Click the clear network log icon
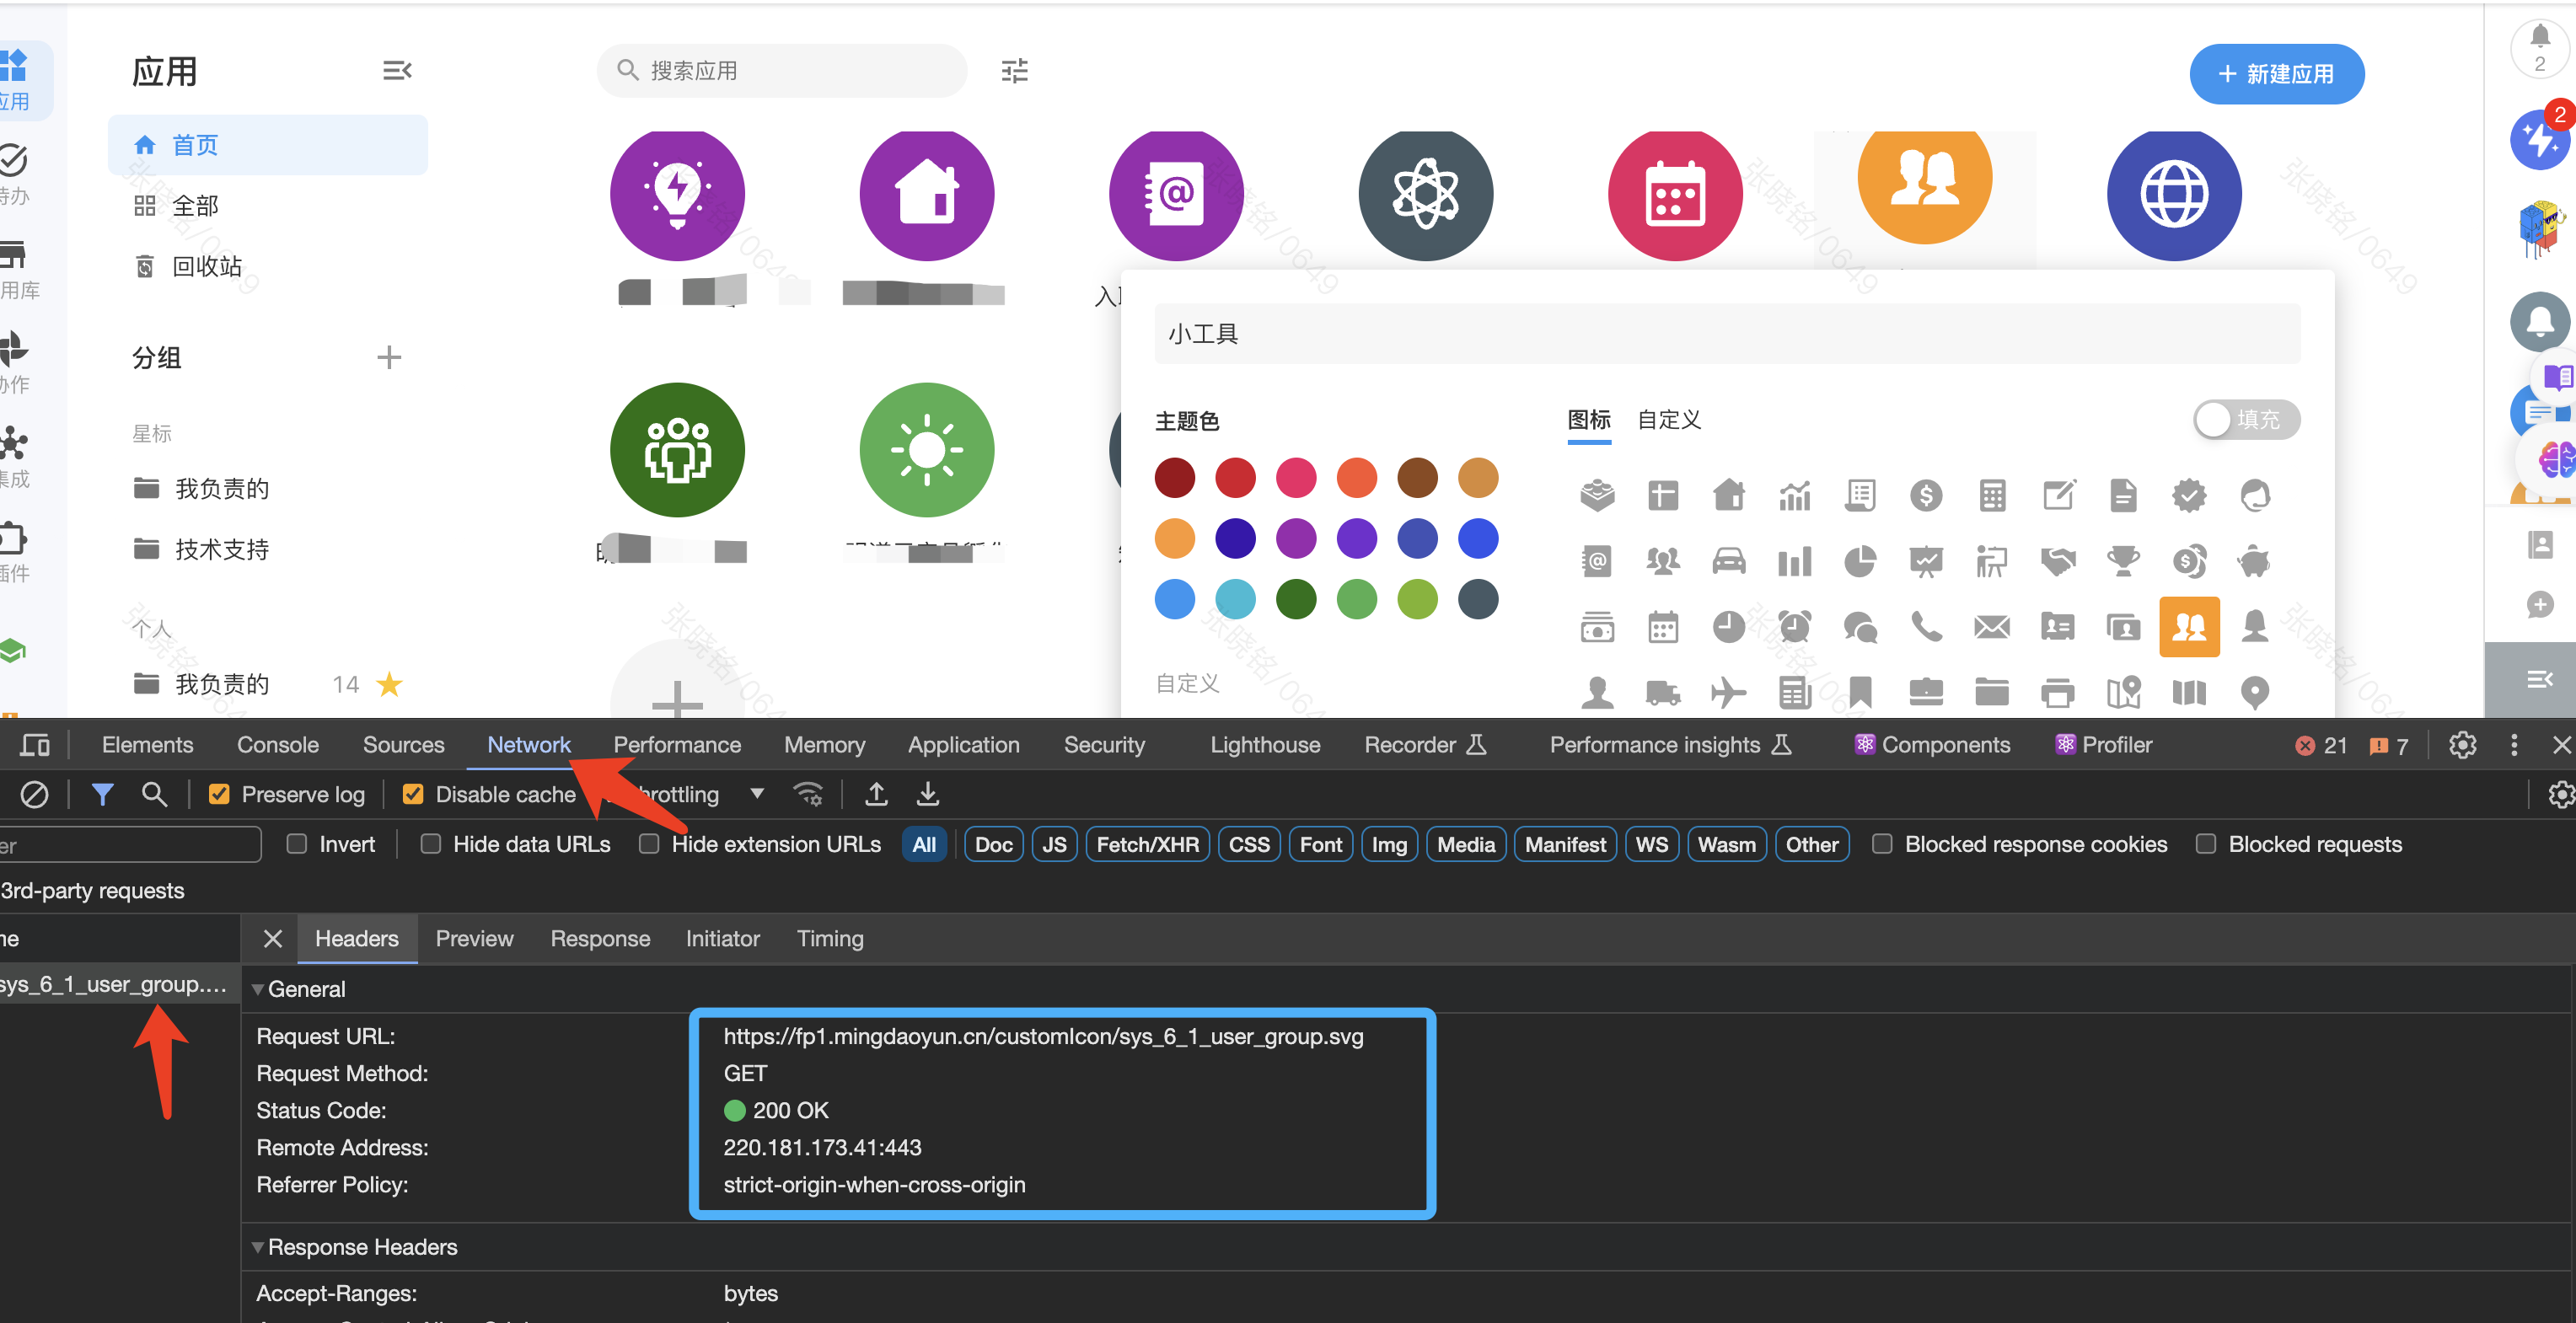 [34, 794]
